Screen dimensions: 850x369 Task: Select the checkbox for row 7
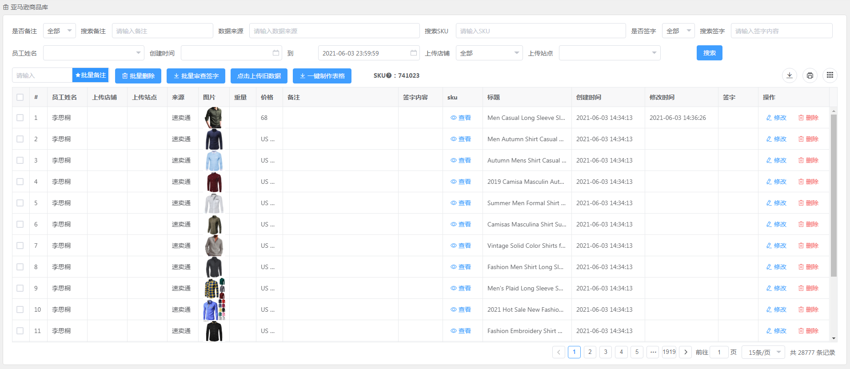point(20,246)
